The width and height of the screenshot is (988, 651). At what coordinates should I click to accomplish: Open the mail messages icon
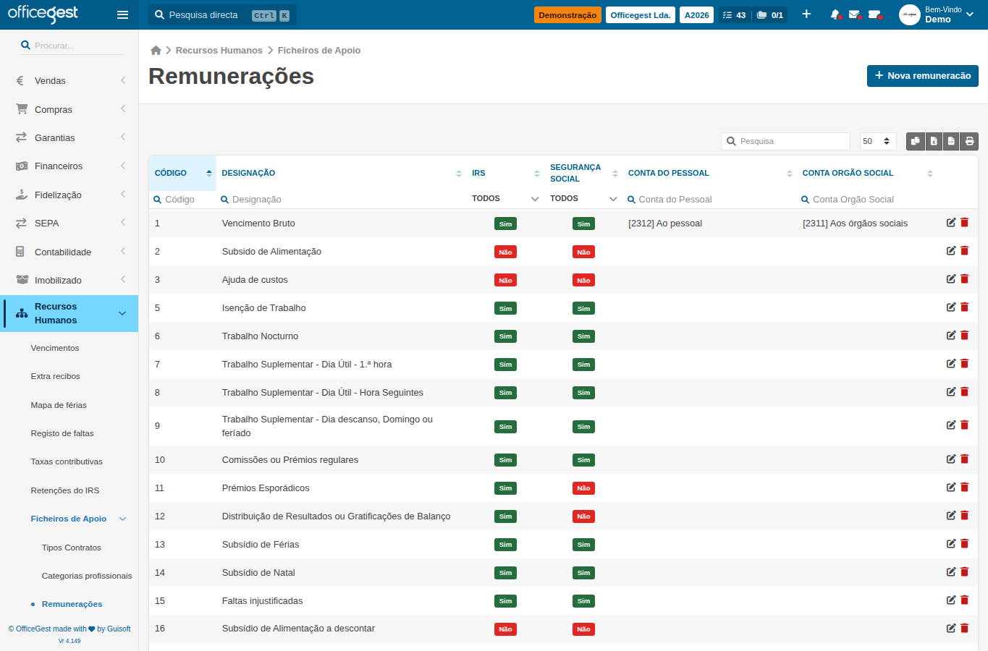[855, 14]
